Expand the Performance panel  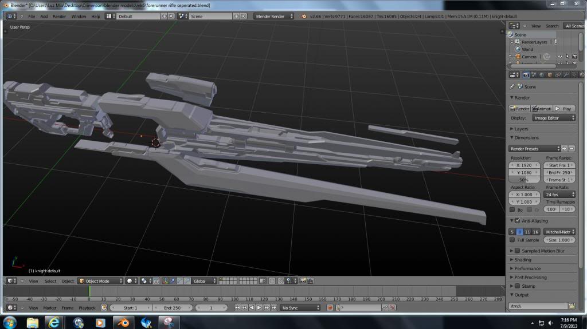click(527, 268)
